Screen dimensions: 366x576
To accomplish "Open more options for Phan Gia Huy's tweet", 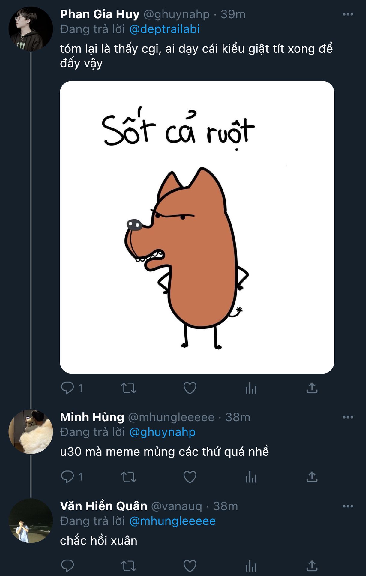I will (348, 14).
